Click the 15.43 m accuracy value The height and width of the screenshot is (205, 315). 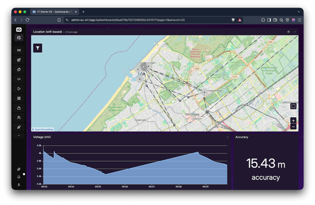tap(266, 163)
